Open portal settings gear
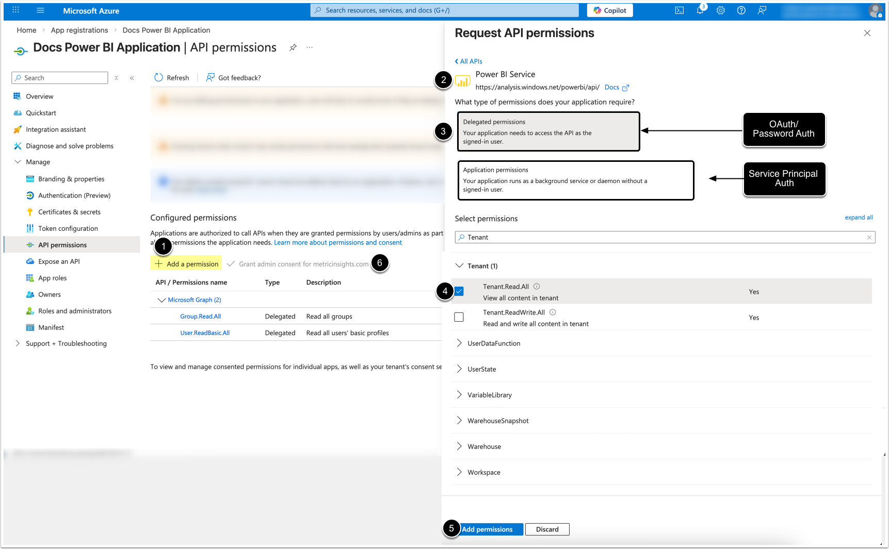889x549 pixels. 721,10
